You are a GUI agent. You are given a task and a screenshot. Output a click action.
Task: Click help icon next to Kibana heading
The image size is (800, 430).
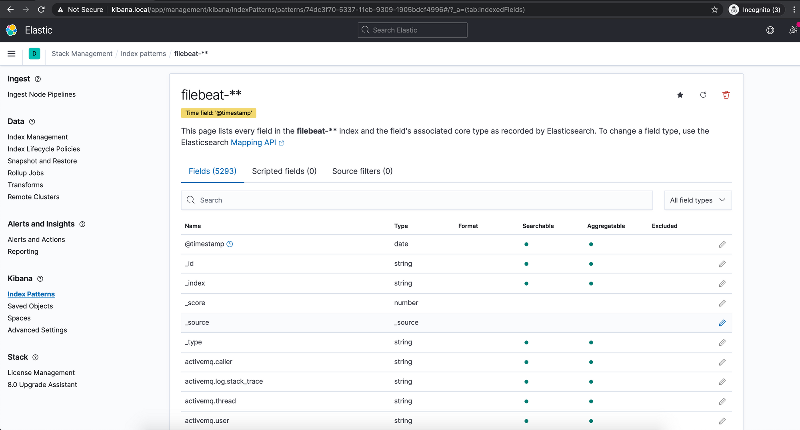click(x=40, y=279)
